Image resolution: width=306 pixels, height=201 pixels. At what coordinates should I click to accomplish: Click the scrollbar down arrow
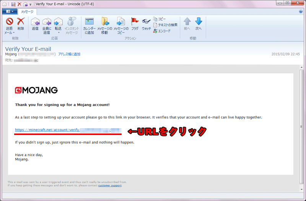coord(302,189)
